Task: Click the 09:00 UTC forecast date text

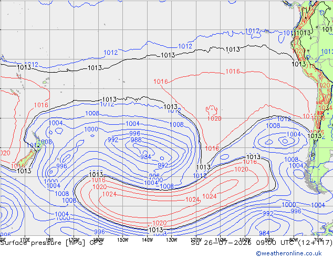Action: pos(262,242)
